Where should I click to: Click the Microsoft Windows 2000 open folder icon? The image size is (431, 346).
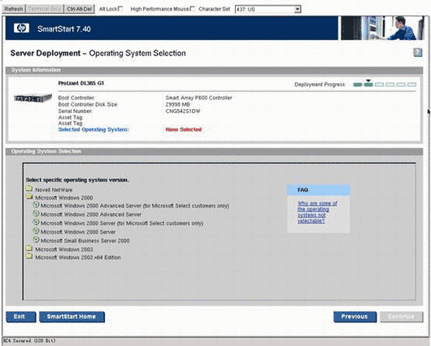[29, 196]
